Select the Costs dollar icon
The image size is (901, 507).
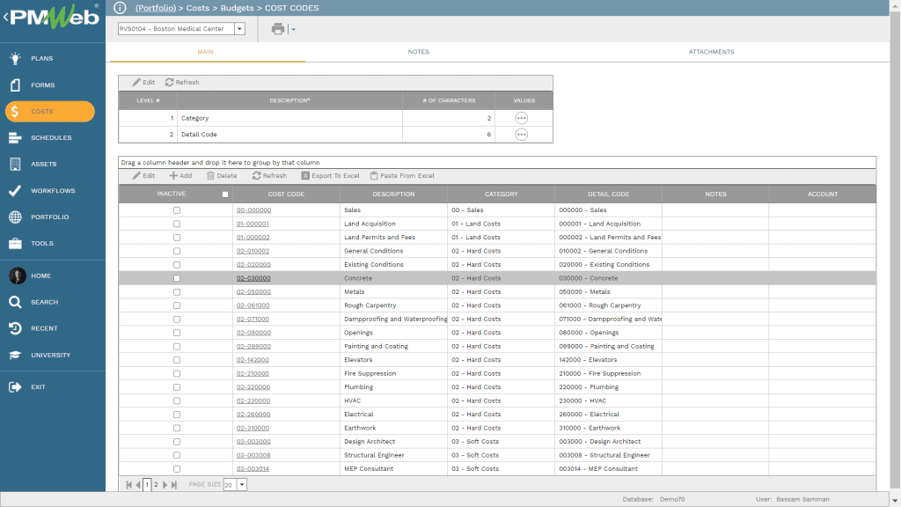click(x=16, y=111)
